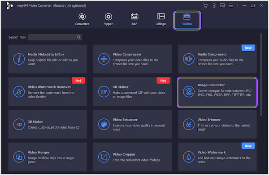Open the 3D Maker icon
The width and height of the screenshot is (269, 175).
[19, 124]
